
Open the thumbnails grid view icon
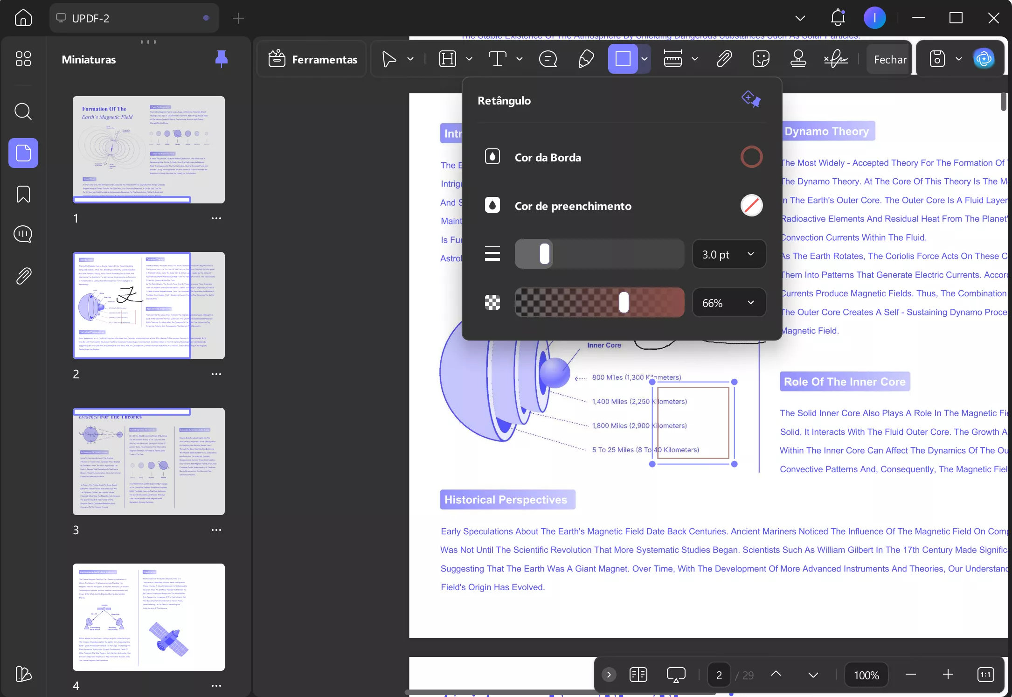tap(23, 59)
